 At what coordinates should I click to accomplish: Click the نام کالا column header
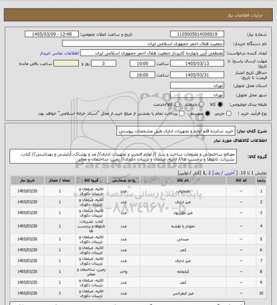pyautogui.click(x=183, y=181)
